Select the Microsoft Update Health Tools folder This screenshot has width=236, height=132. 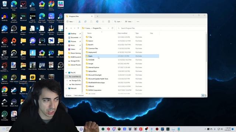point(98,79)
